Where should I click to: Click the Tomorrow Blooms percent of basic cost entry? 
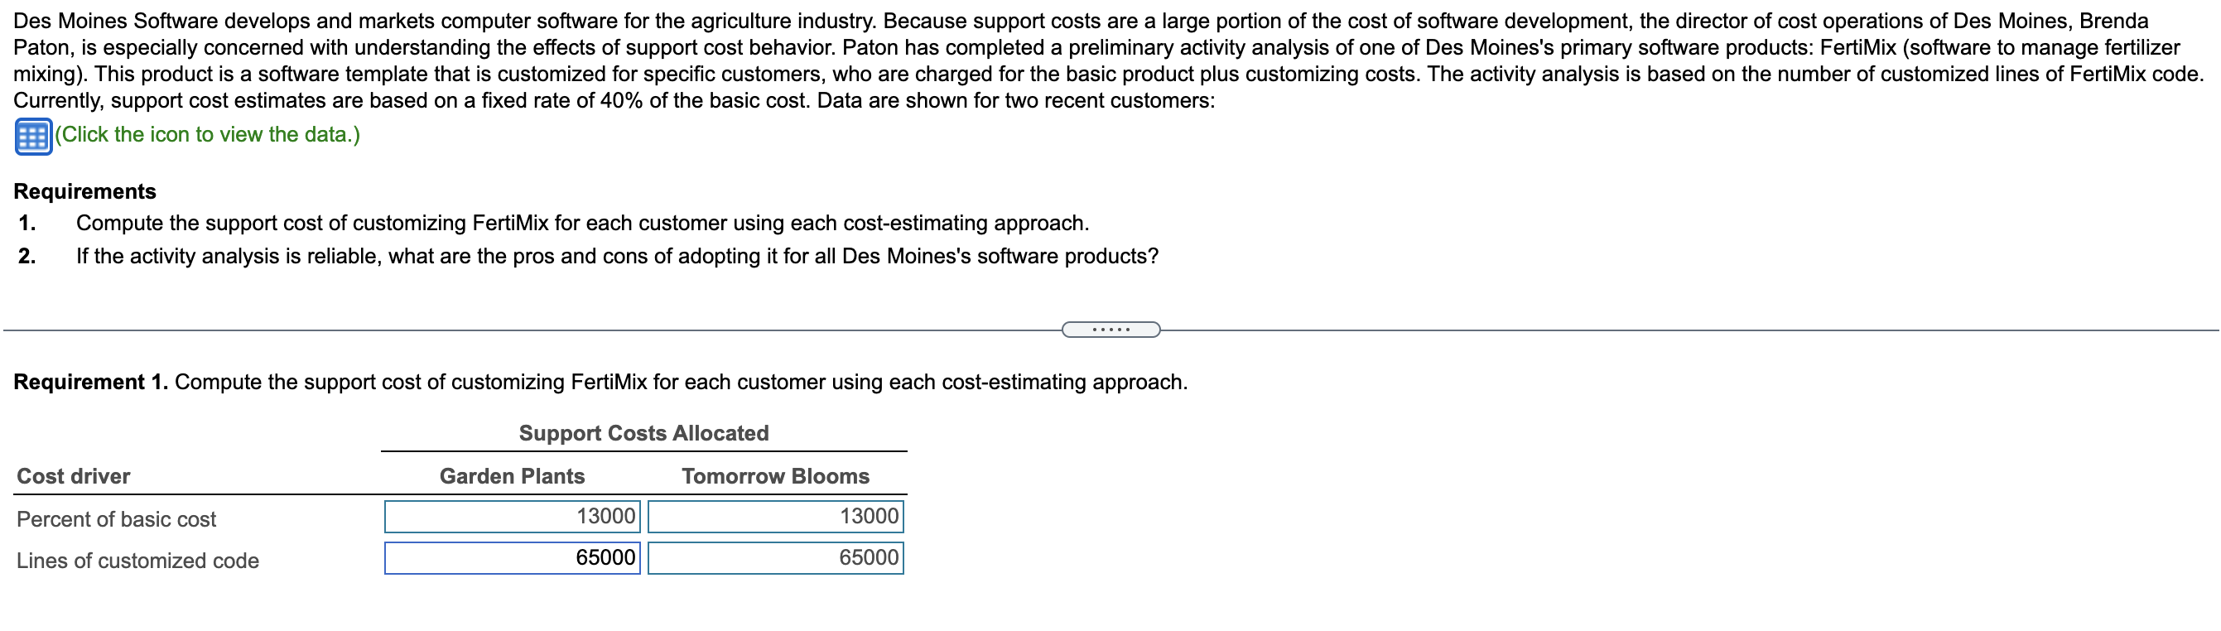coord(775,517)
